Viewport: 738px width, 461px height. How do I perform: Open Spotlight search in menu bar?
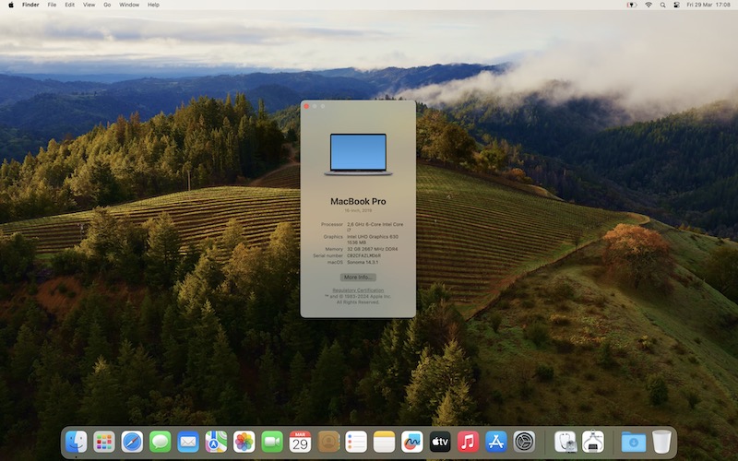(662, 5)
